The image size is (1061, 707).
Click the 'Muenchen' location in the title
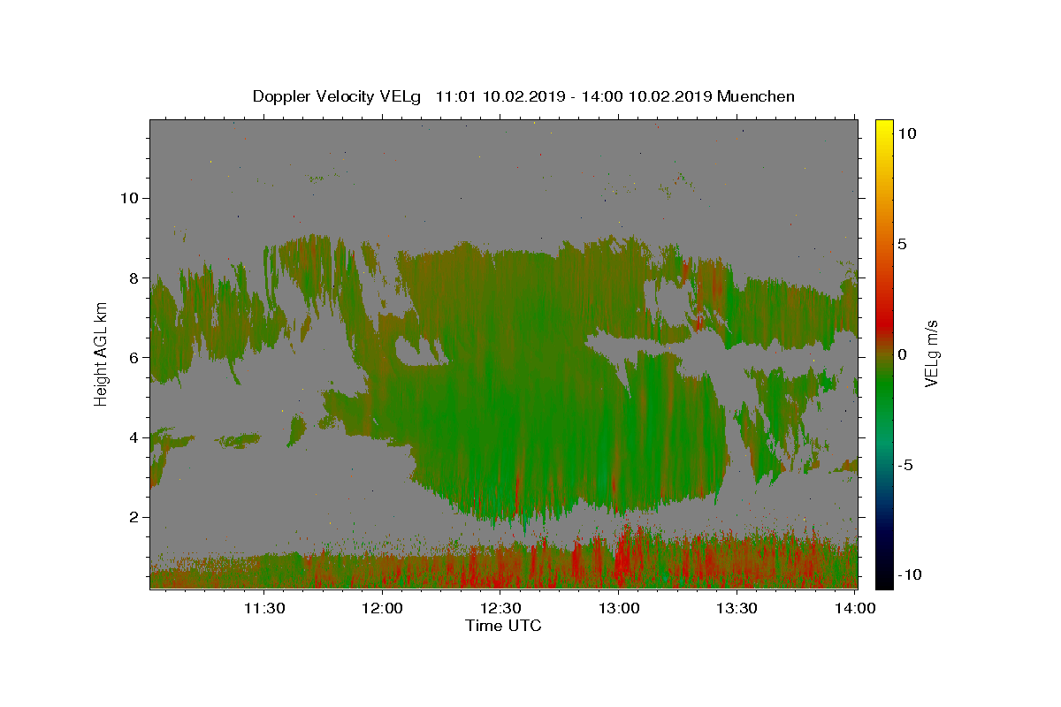756,96
